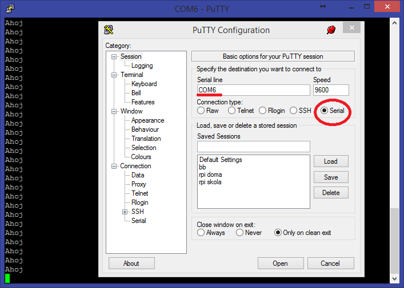Select the 'rpi doma' saved session
Screen dimensions: 404x288
pyautogui.click(x=210, y=175)
